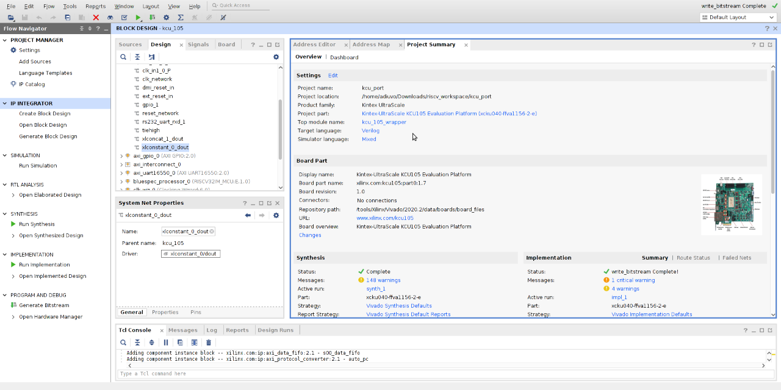Open Settings from the main toolbar gear

(166, 18)
